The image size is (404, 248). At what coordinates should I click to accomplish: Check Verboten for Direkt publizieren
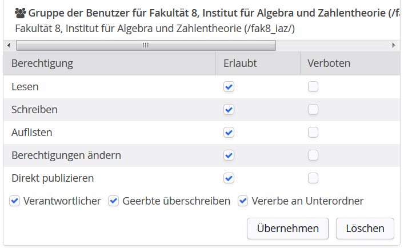coord(313,178)
